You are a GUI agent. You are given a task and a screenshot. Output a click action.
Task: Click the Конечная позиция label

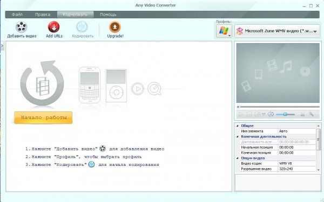click(256, 153)
